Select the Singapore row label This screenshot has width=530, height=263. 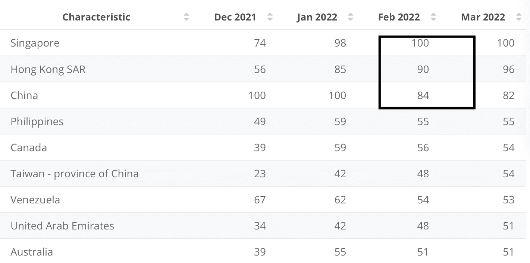click(35, 43)
